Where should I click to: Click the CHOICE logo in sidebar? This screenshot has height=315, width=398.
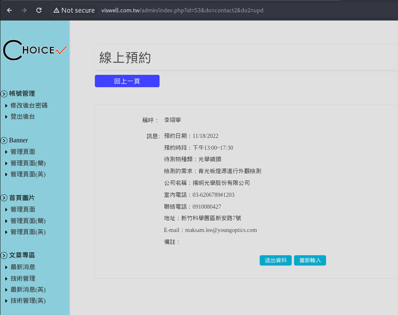[x=35, y=50]
